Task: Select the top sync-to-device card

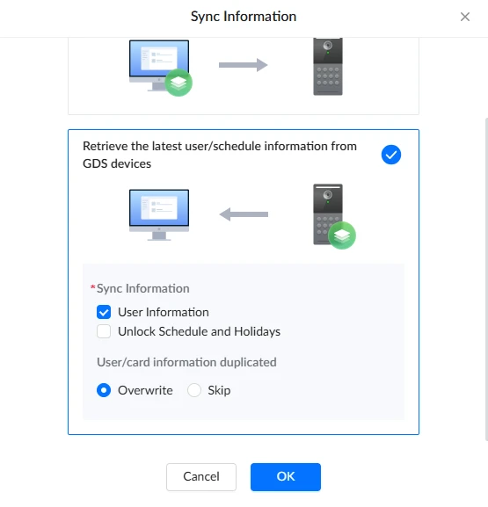Action: (244, 76)
